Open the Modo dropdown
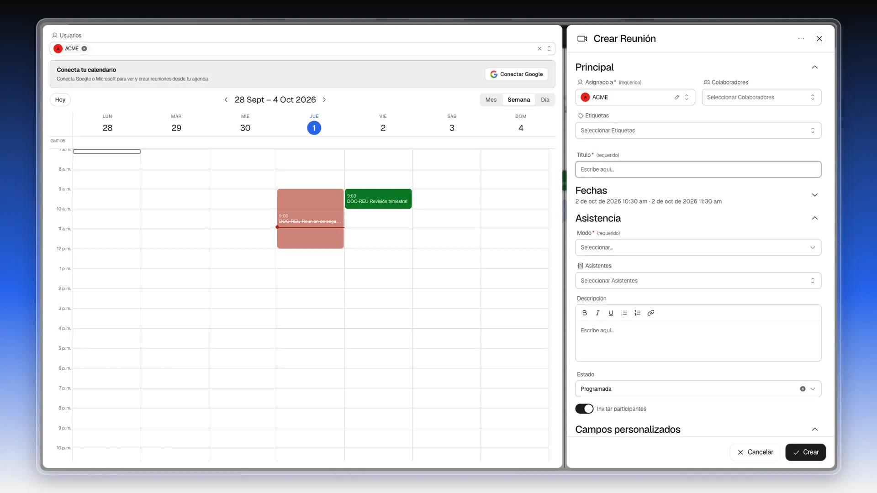The width and height of the screenshot is (877, 493). pyautogui.click(x=698, y=247)
